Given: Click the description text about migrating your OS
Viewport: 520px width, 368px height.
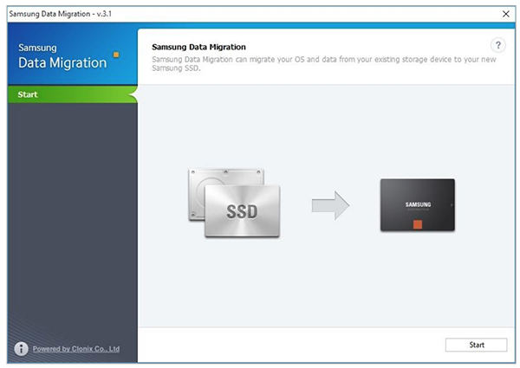Looking at the screenshot, I should [324, 63].
